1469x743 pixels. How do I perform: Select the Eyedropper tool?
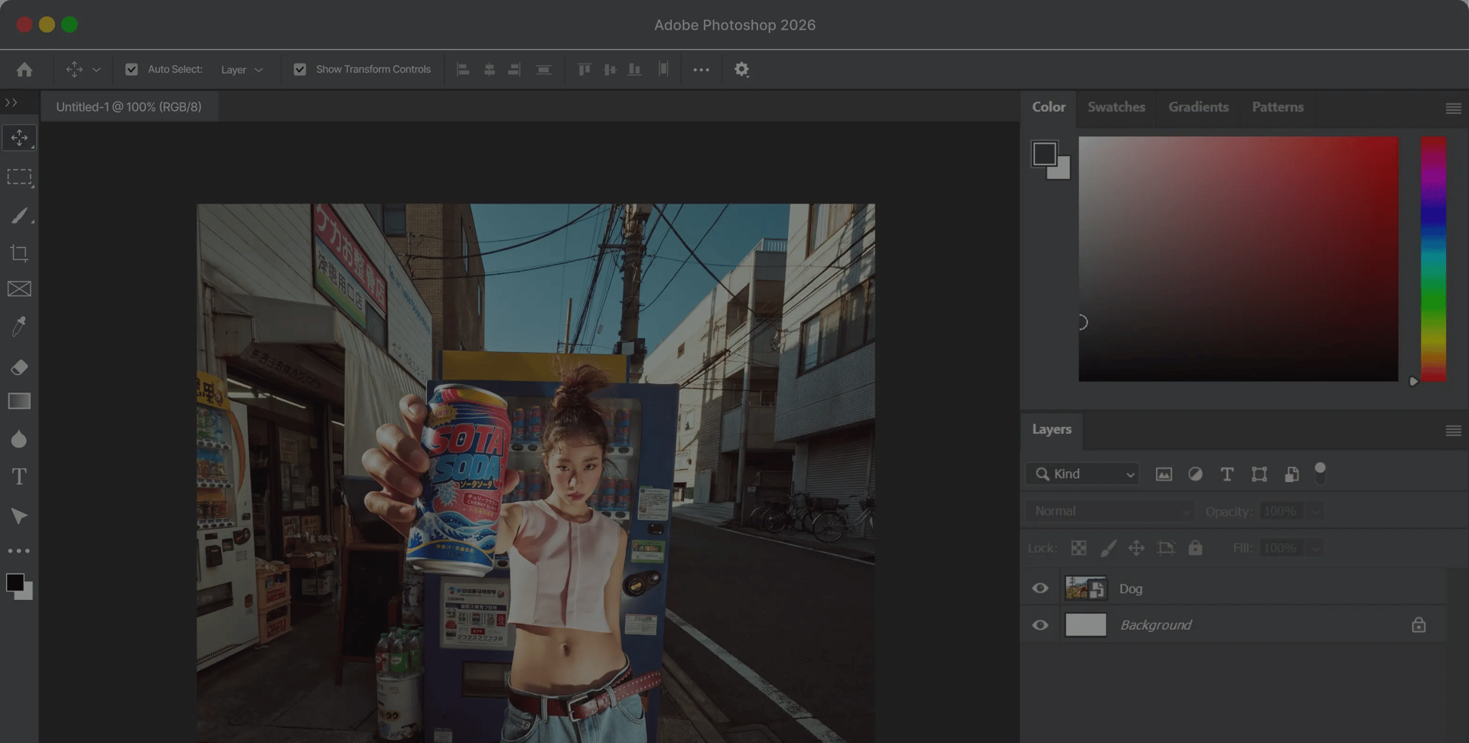coord(19,327)
